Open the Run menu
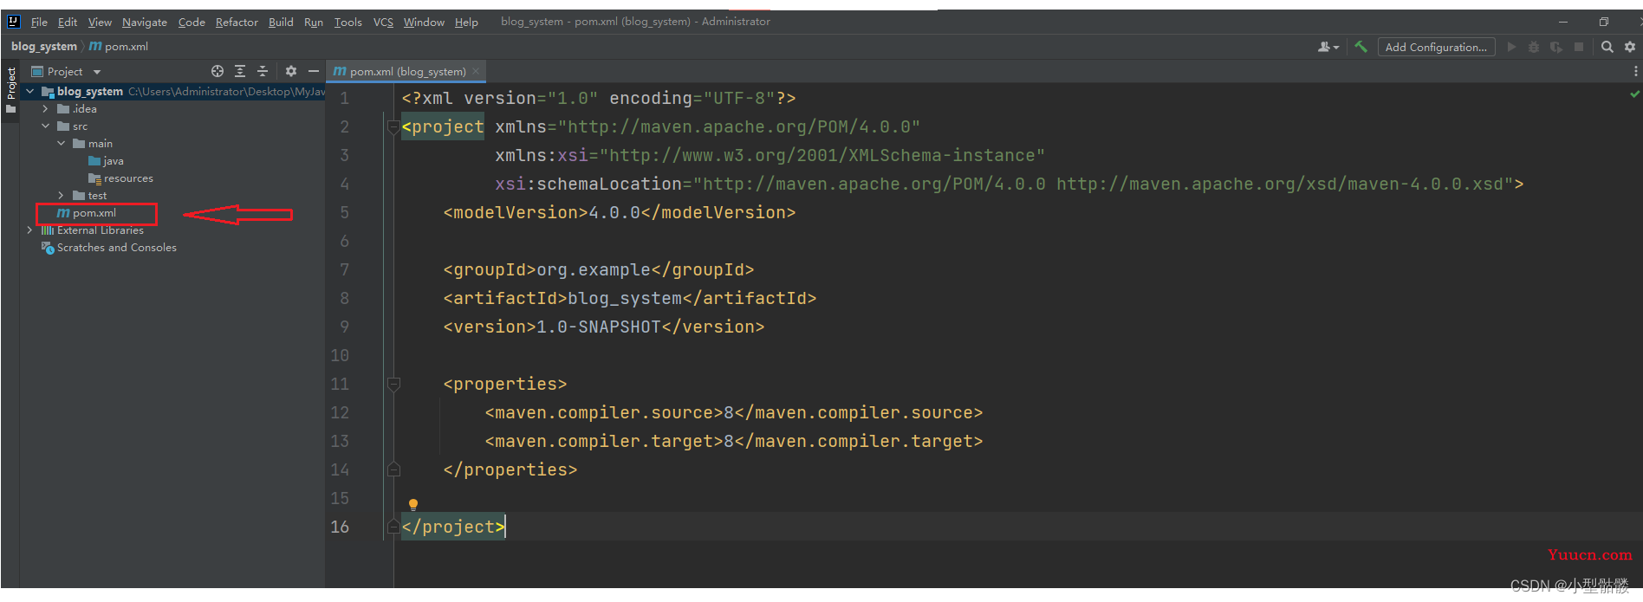Screen dimensions: 1643x602 [x=314, y=23]
